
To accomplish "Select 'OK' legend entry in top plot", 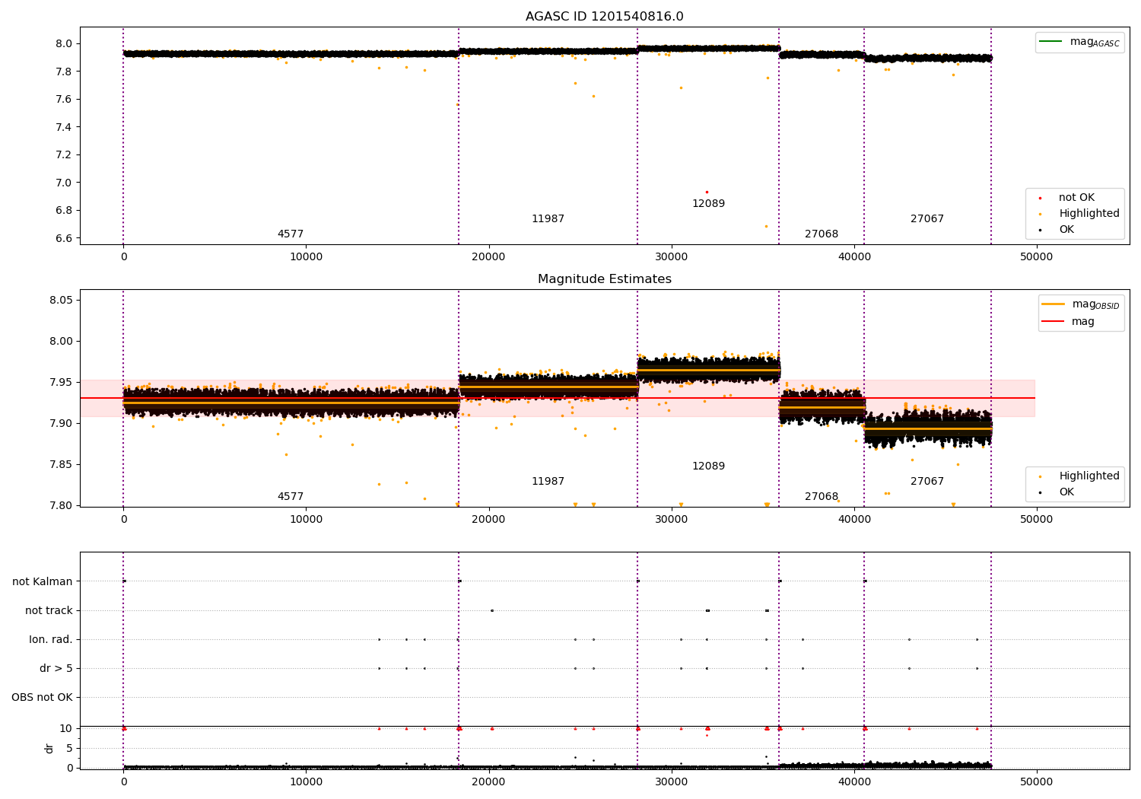I will tap(1057, 230).
